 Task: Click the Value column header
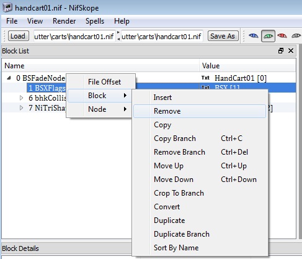click(x=247, y=66)
